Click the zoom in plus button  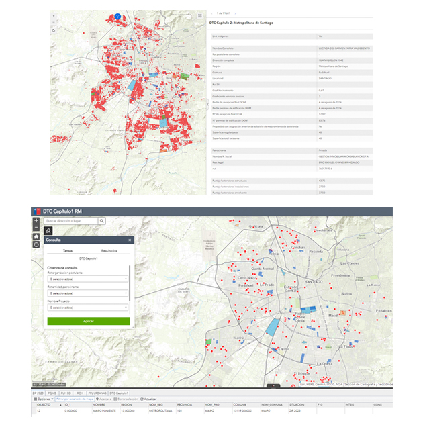[36, 220]
